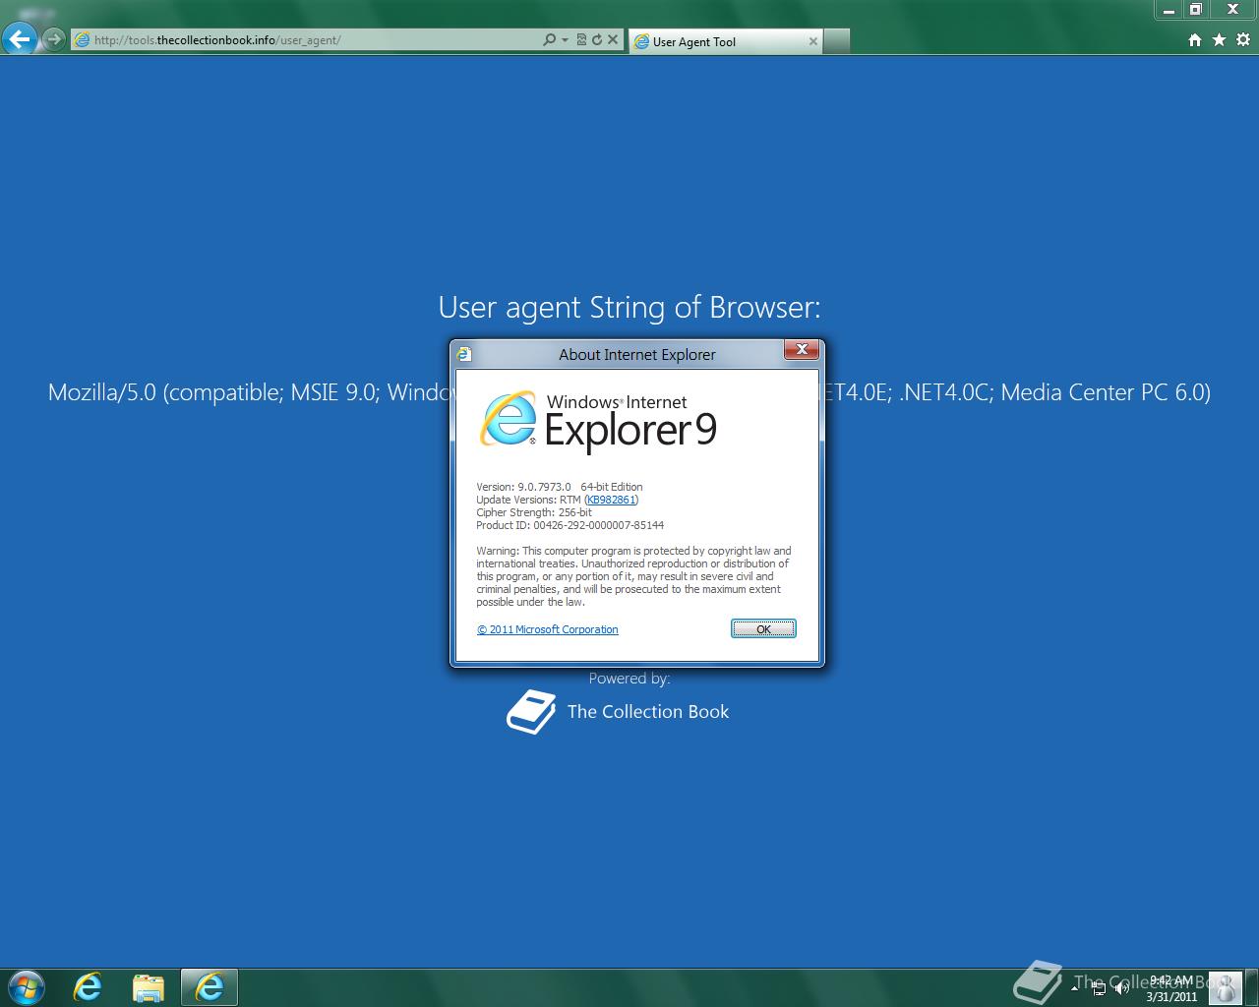Click the Product ID text line
The width and height of the screenshot is (1259, 1007).
click(570, 525)
